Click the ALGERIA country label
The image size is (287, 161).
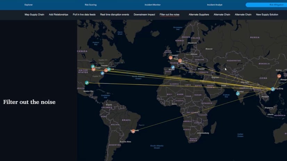tap(174, 84)
